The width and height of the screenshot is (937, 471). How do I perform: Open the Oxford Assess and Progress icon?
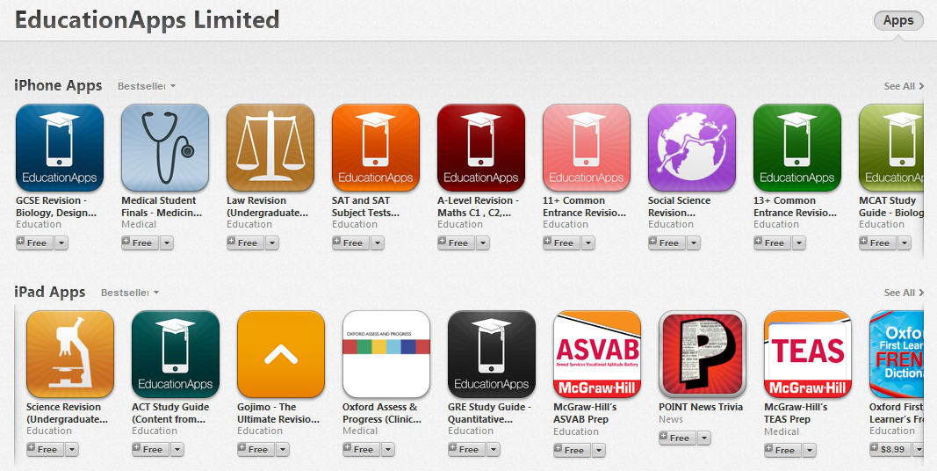pyautogui.click(x=386, y=354)
